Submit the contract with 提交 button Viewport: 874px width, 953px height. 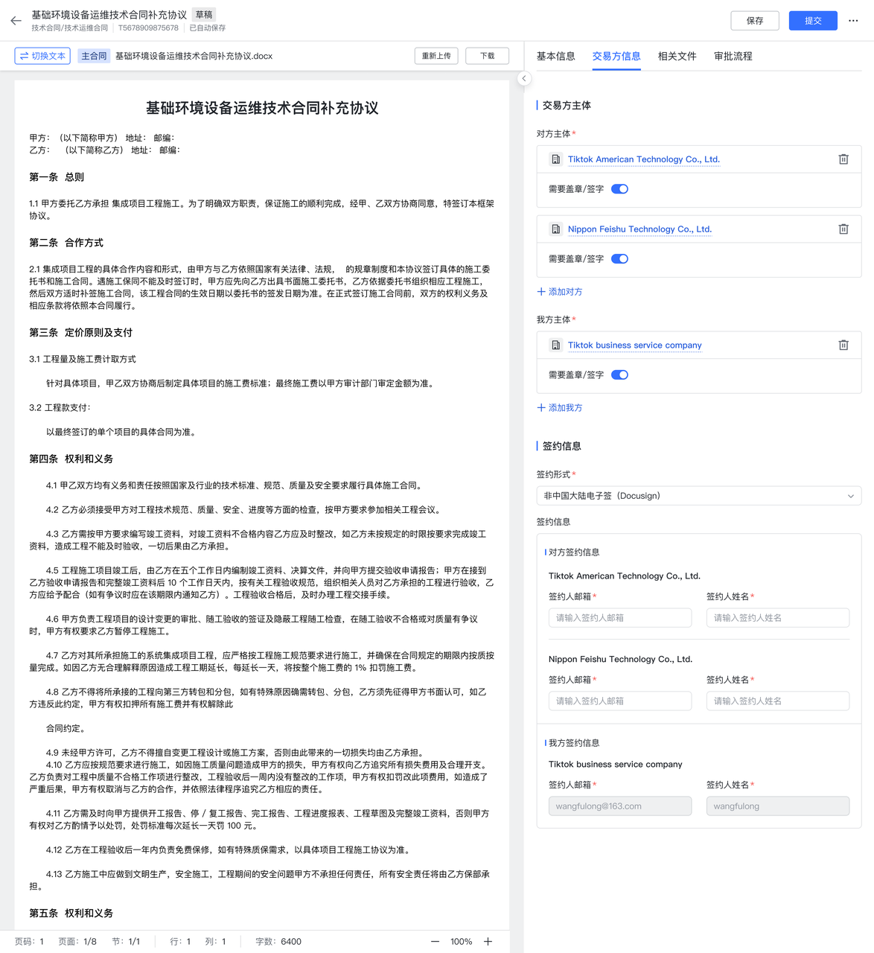(812, 20)
